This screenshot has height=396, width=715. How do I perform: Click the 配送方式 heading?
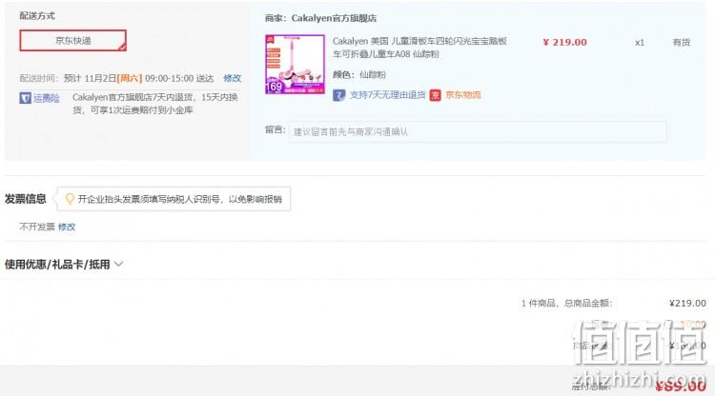point(37,16)
